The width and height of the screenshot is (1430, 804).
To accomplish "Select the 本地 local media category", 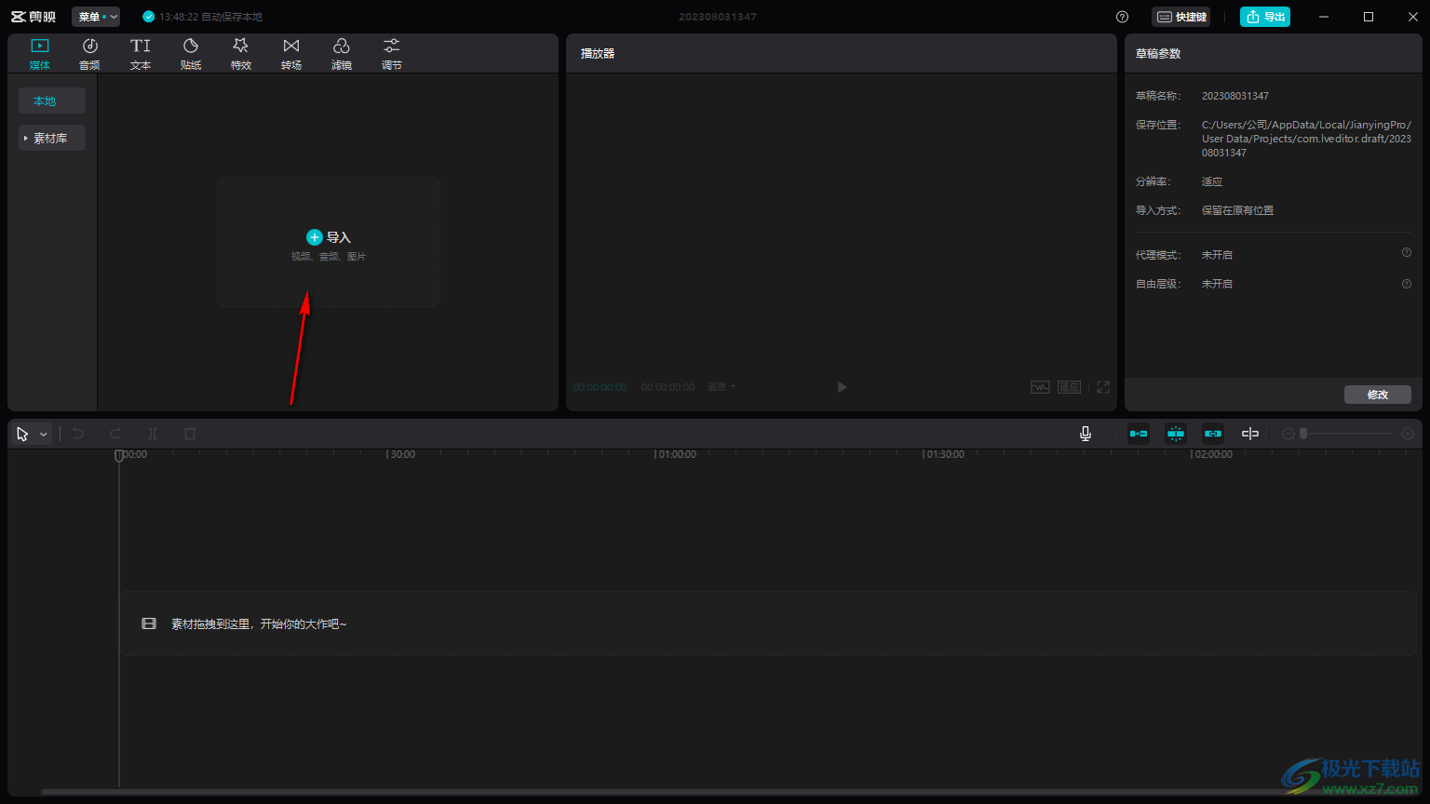I will click(52, 100).
